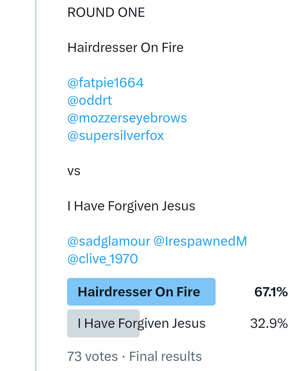Click the "vs" separator text
The height and width of the screenshot is (371, 302).
coord(74,171)
